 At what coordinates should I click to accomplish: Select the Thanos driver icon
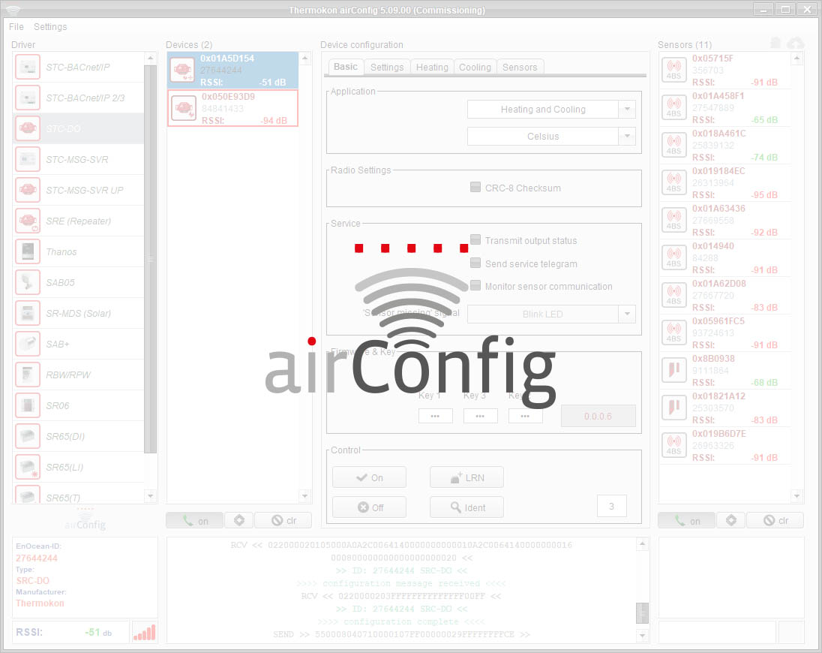click(28, 251)
